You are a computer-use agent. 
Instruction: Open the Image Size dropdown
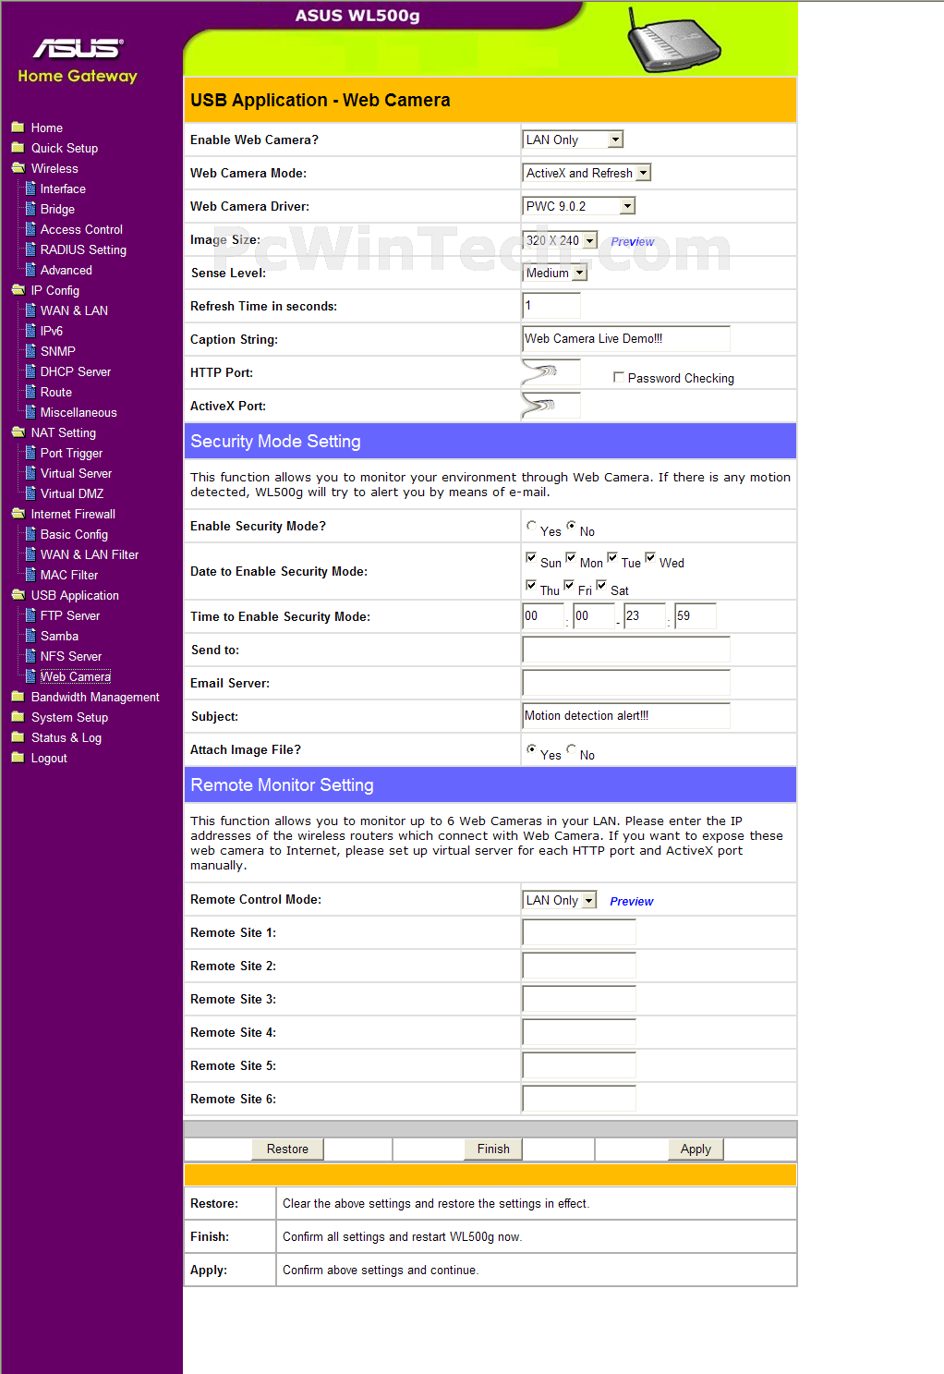point(561,240)
